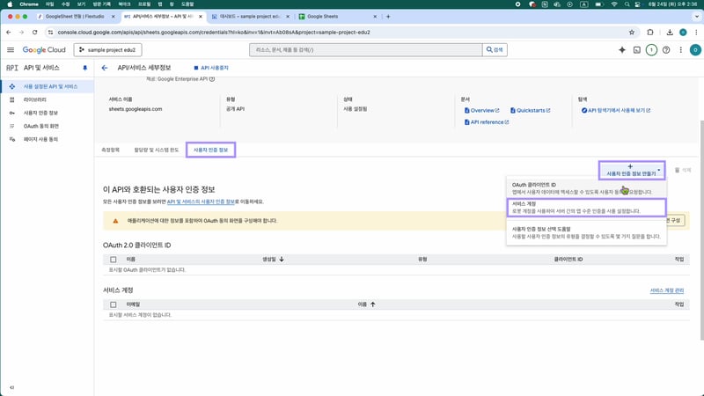Close the GoogleSheet Flextudio browser tab

point(114,17)
